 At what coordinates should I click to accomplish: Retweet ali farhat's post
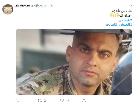[40, 100]
